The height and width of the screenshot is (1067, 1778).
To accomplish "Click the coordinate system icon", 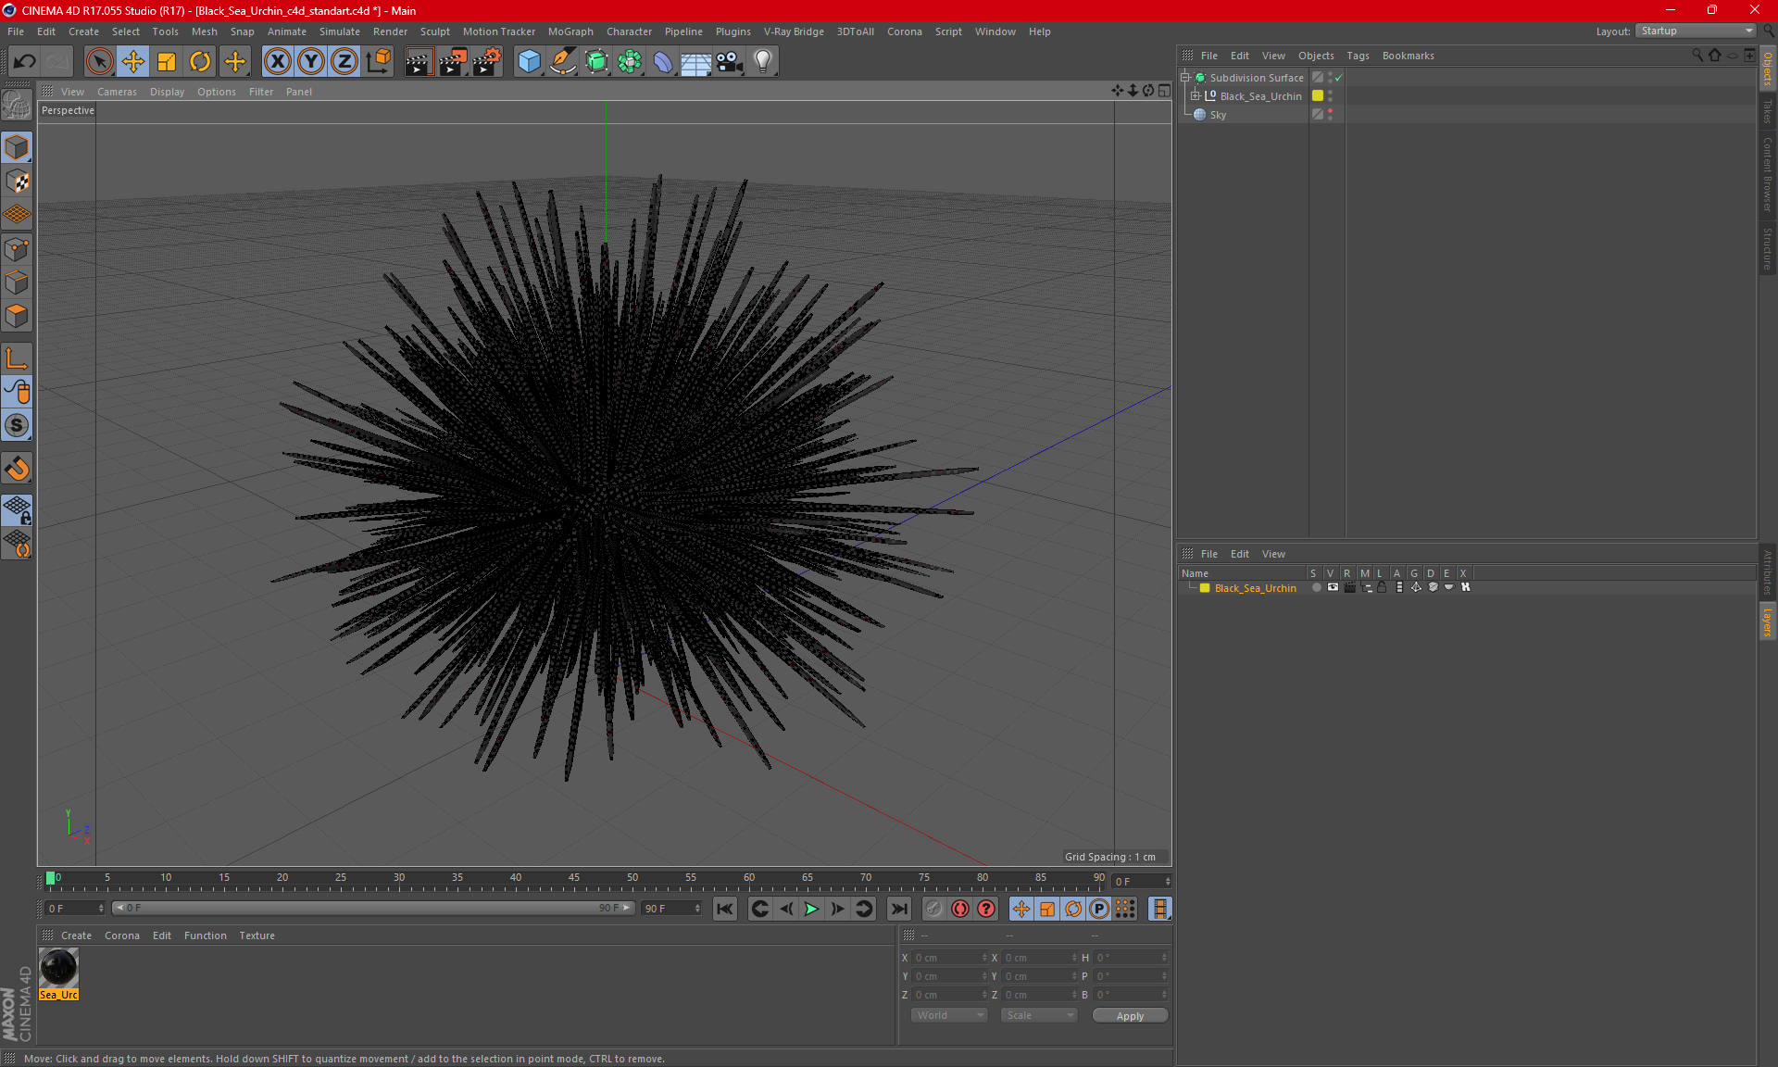I will pos(379,62).
